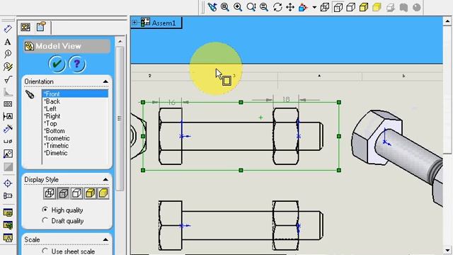Set panel Display Style to Shaded
This screenshot has width=453, height=255.
click(103, 193)
